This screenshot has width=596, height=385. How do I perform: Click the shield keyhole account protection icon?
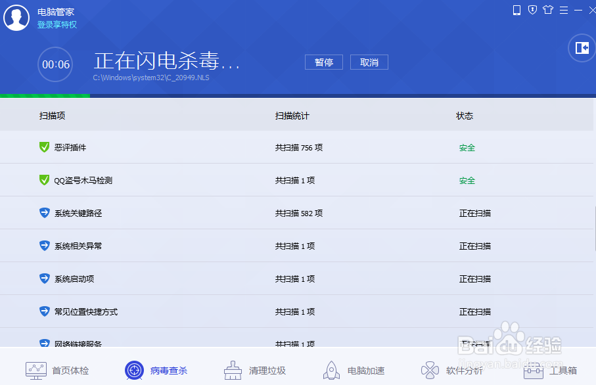pyautogui.click(x=532, y=11)
